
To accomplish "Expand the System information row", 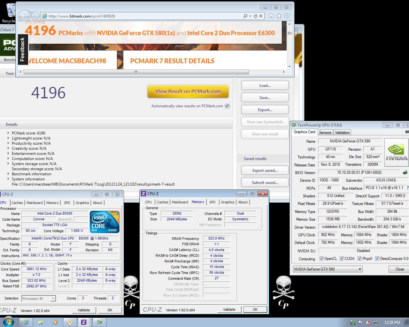I will tap(8, 179).
